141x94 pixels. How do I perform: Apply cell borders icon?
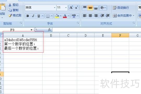[48, 16]
